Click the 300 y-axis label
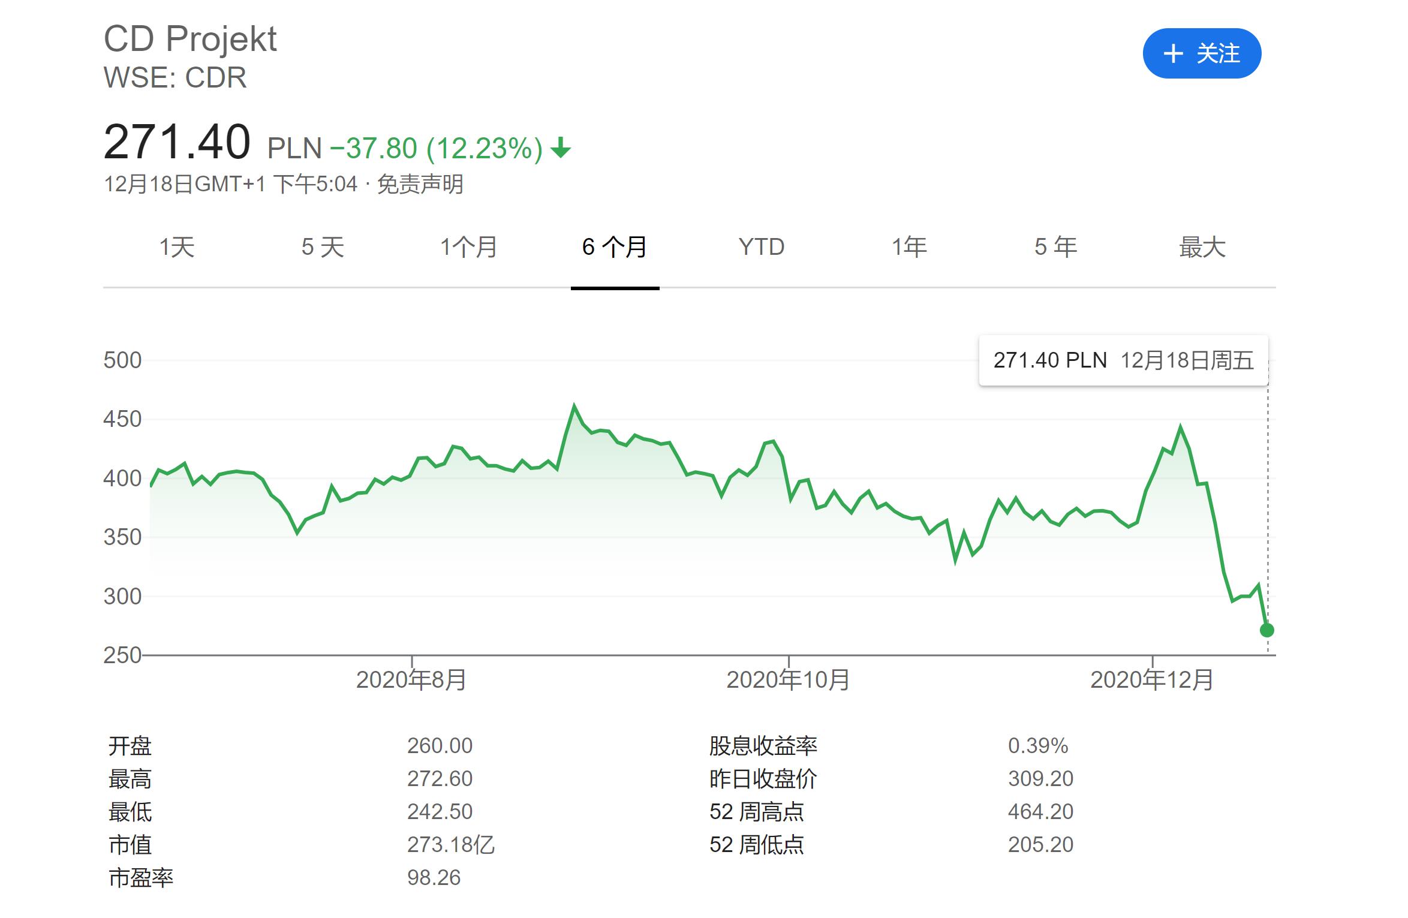1408x918 pixels. 122,597
